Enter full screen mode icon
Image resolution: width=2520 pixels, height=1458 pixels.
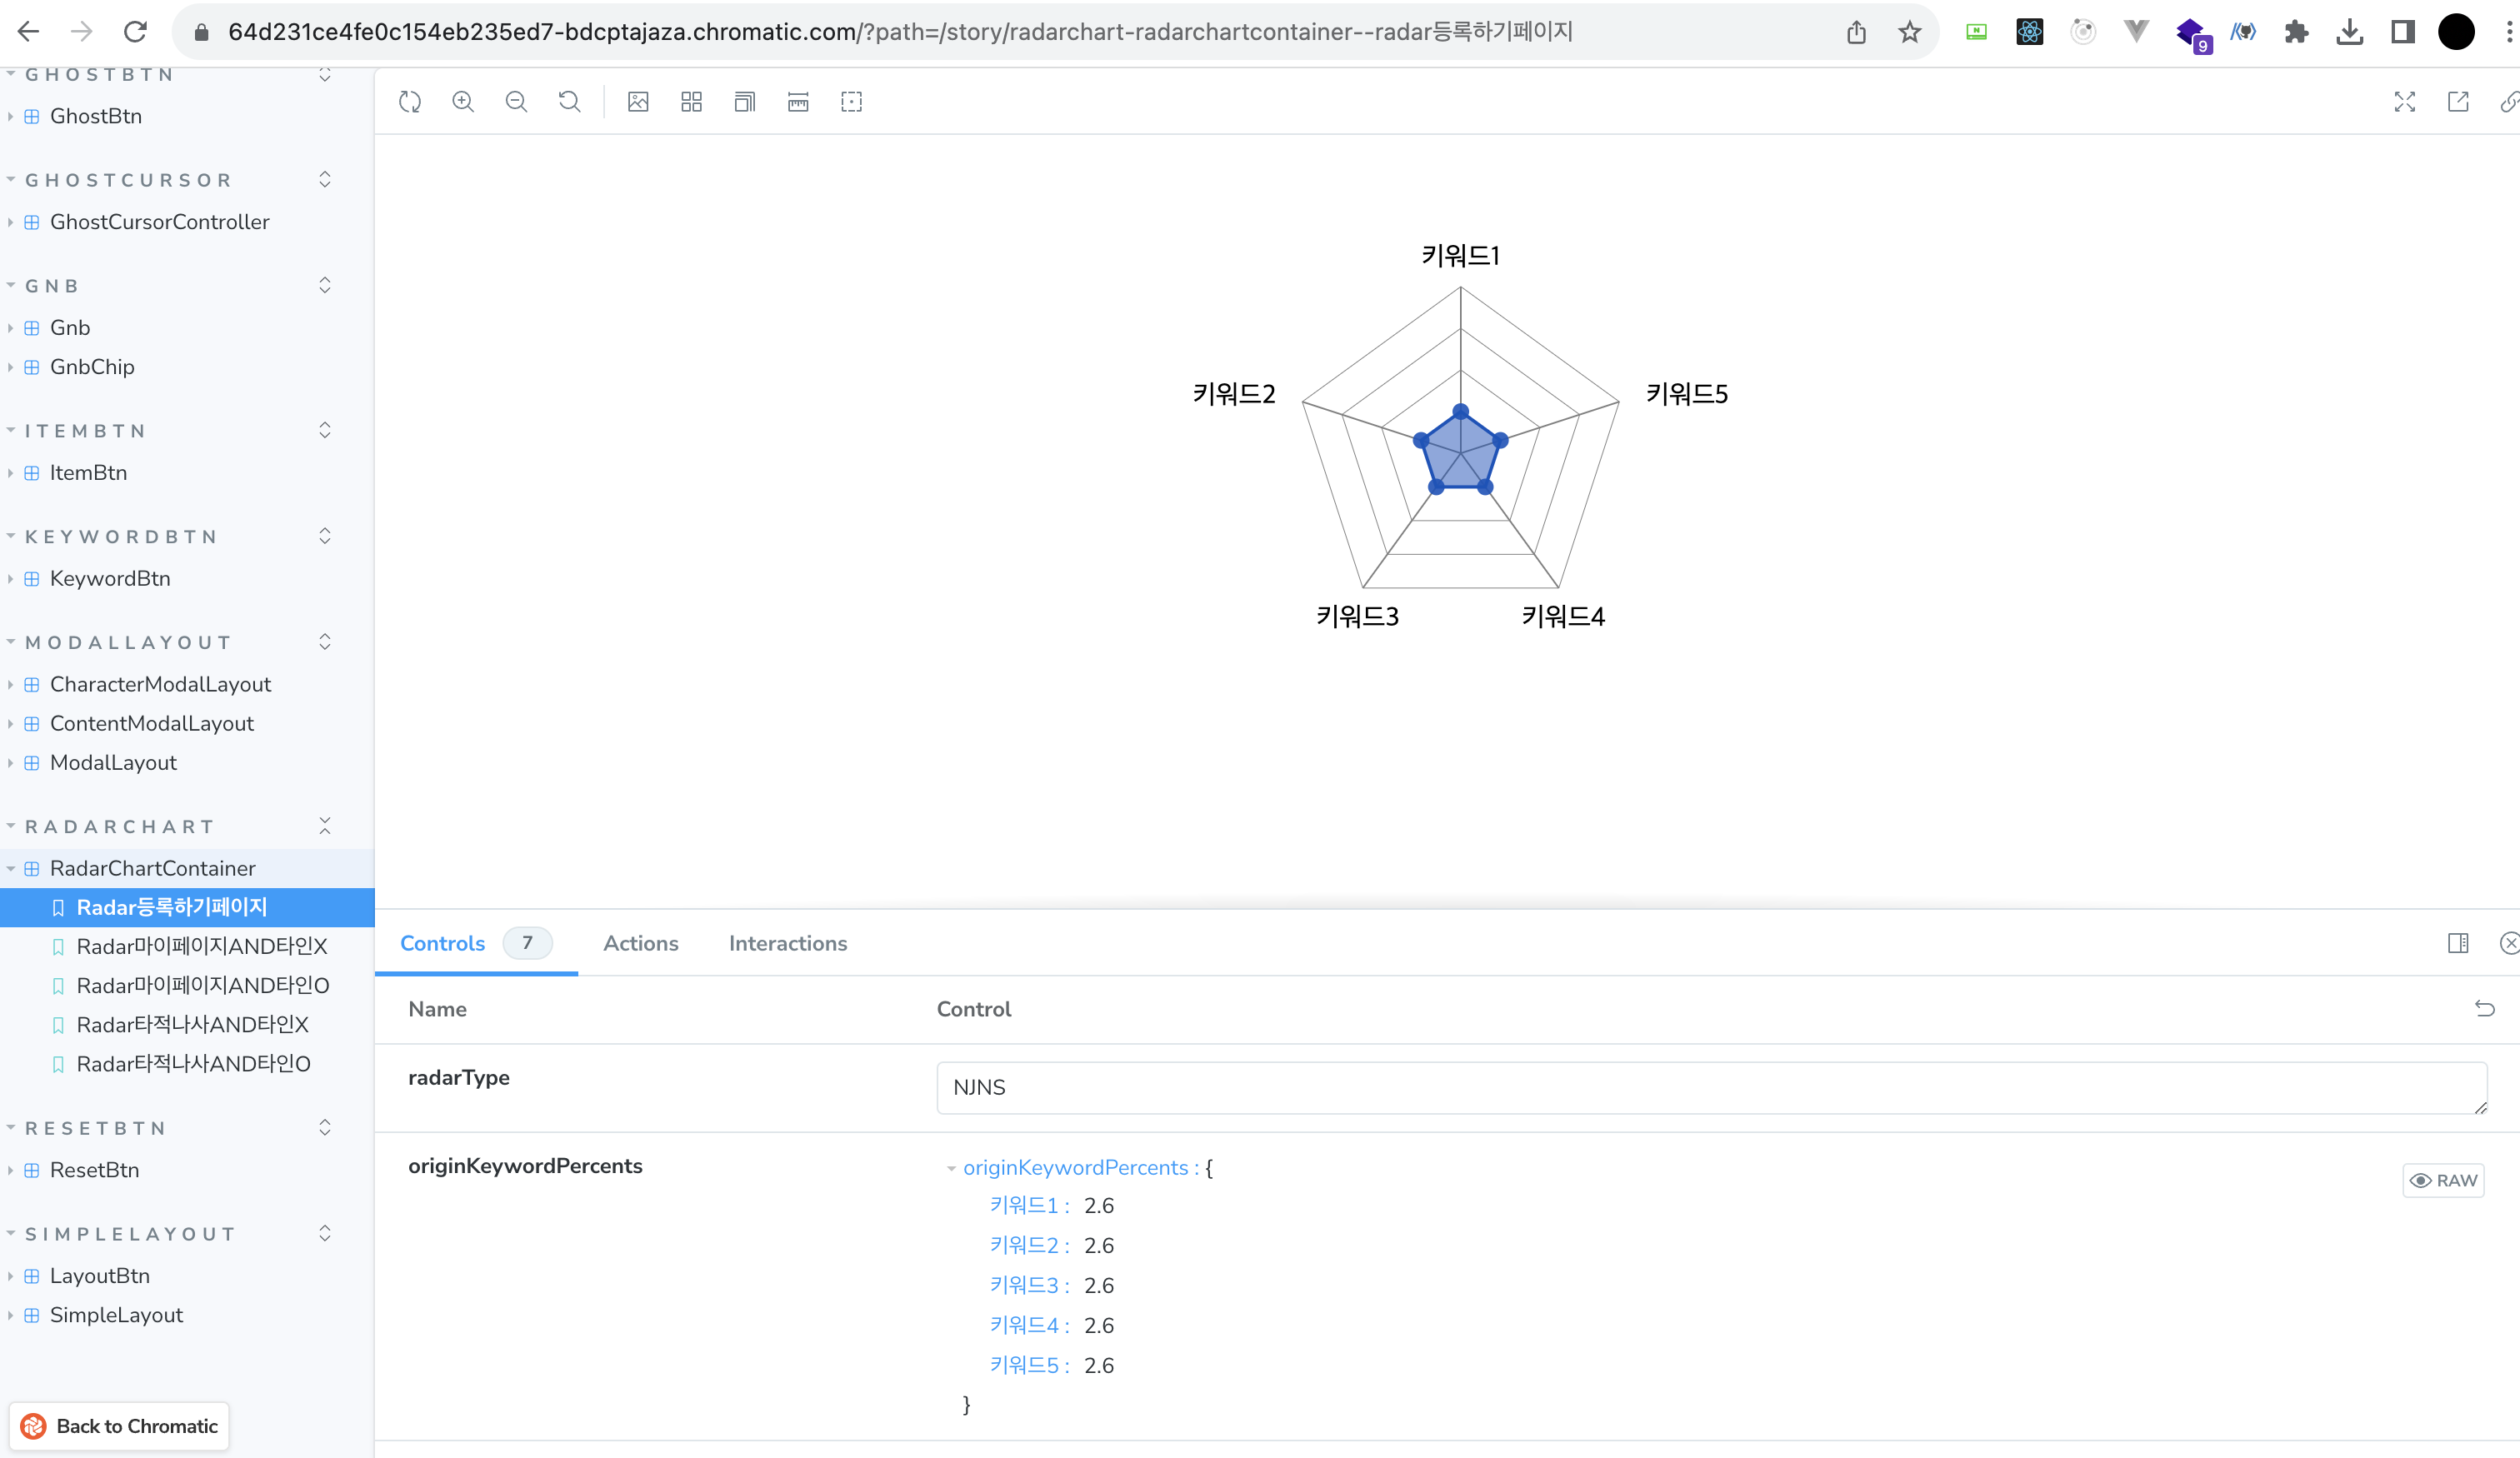click(2405, 102)
